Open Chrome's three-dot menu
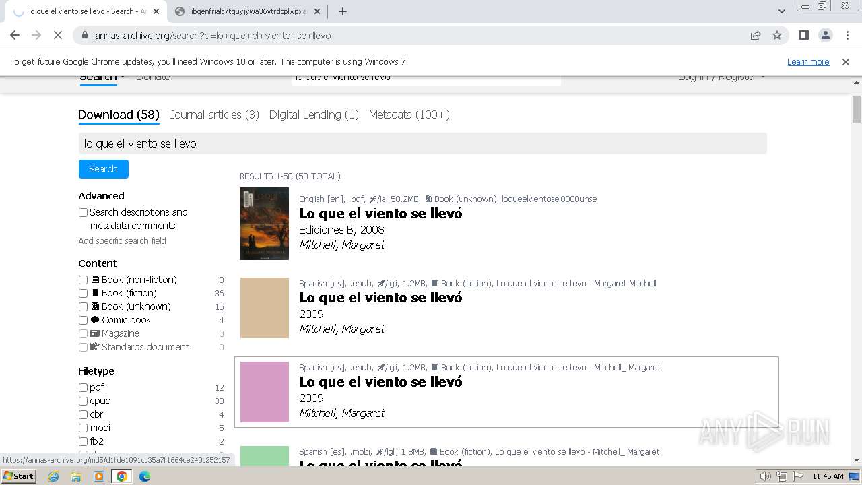862x485 pixels. tap(847, 35)
